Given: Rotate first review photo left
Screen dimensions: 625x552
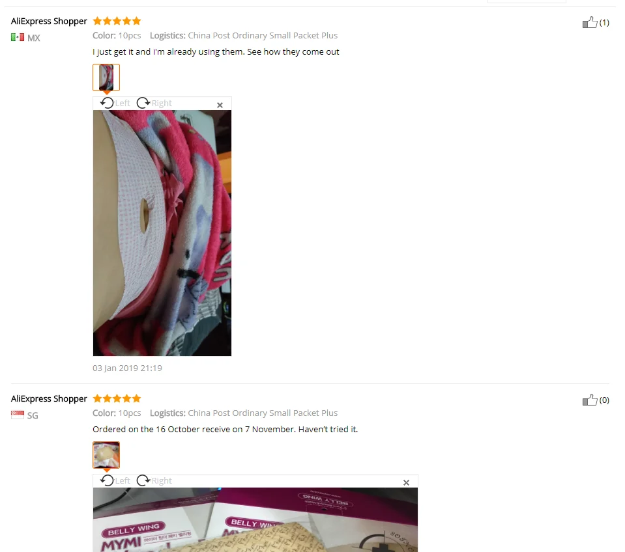Looking at the screenshot, I should pyautogui.click(x=115, y=103).
